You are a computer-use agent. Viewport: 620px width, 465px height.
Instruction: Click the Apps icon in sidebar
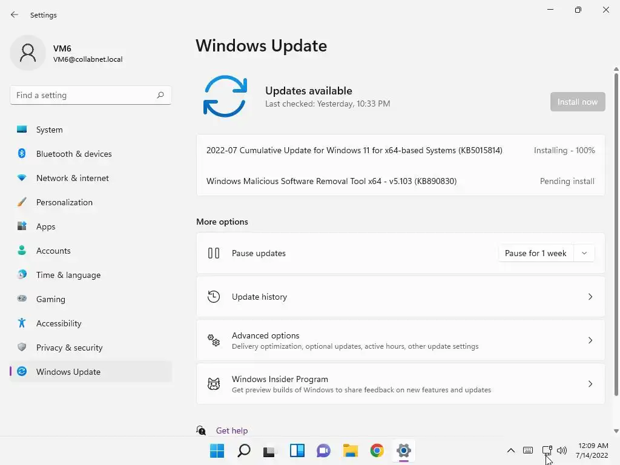[22, 226]
